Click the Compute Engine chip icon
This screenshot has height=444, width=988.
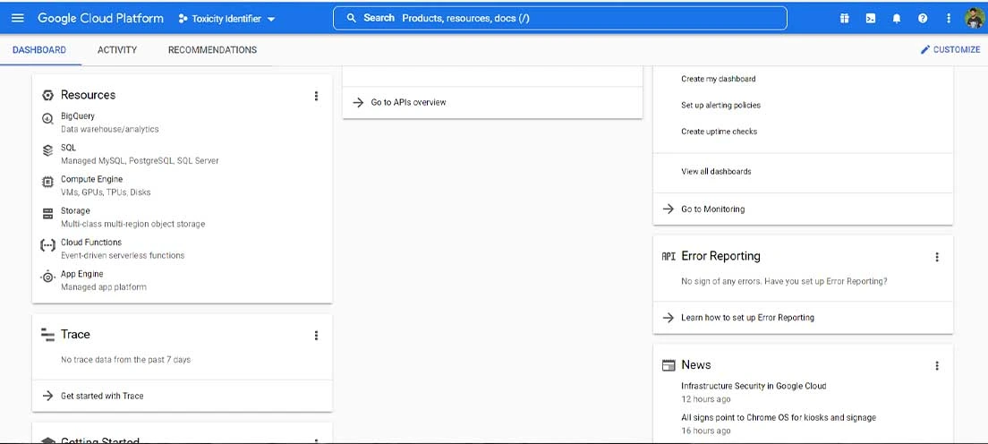click(48, 182)
